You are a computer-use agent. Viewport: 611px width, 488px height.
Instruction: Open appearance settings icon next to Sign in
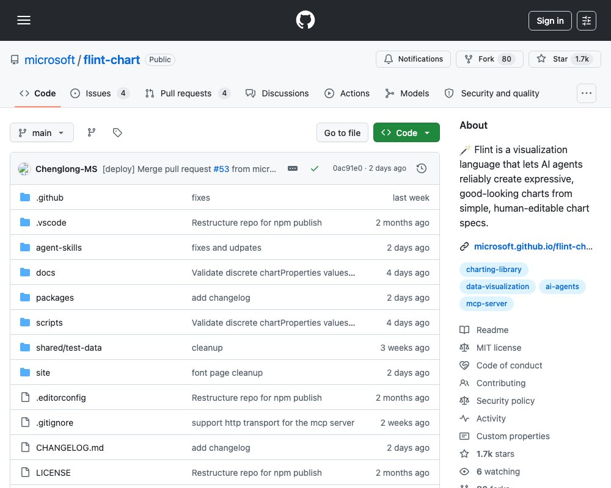pyautogui.click(x=587, y=21)
